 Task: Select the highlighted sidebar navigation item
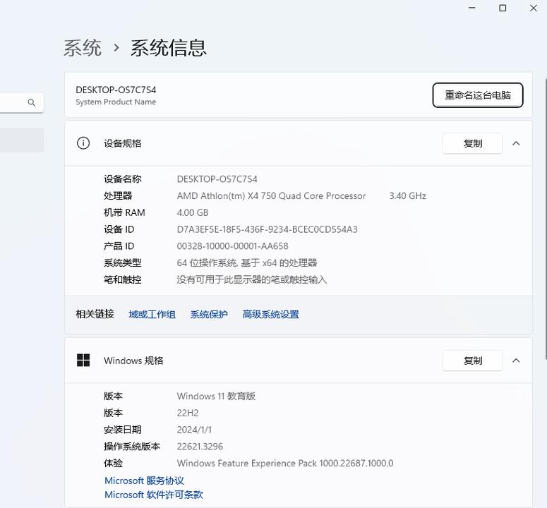click(x=22, y=140)
